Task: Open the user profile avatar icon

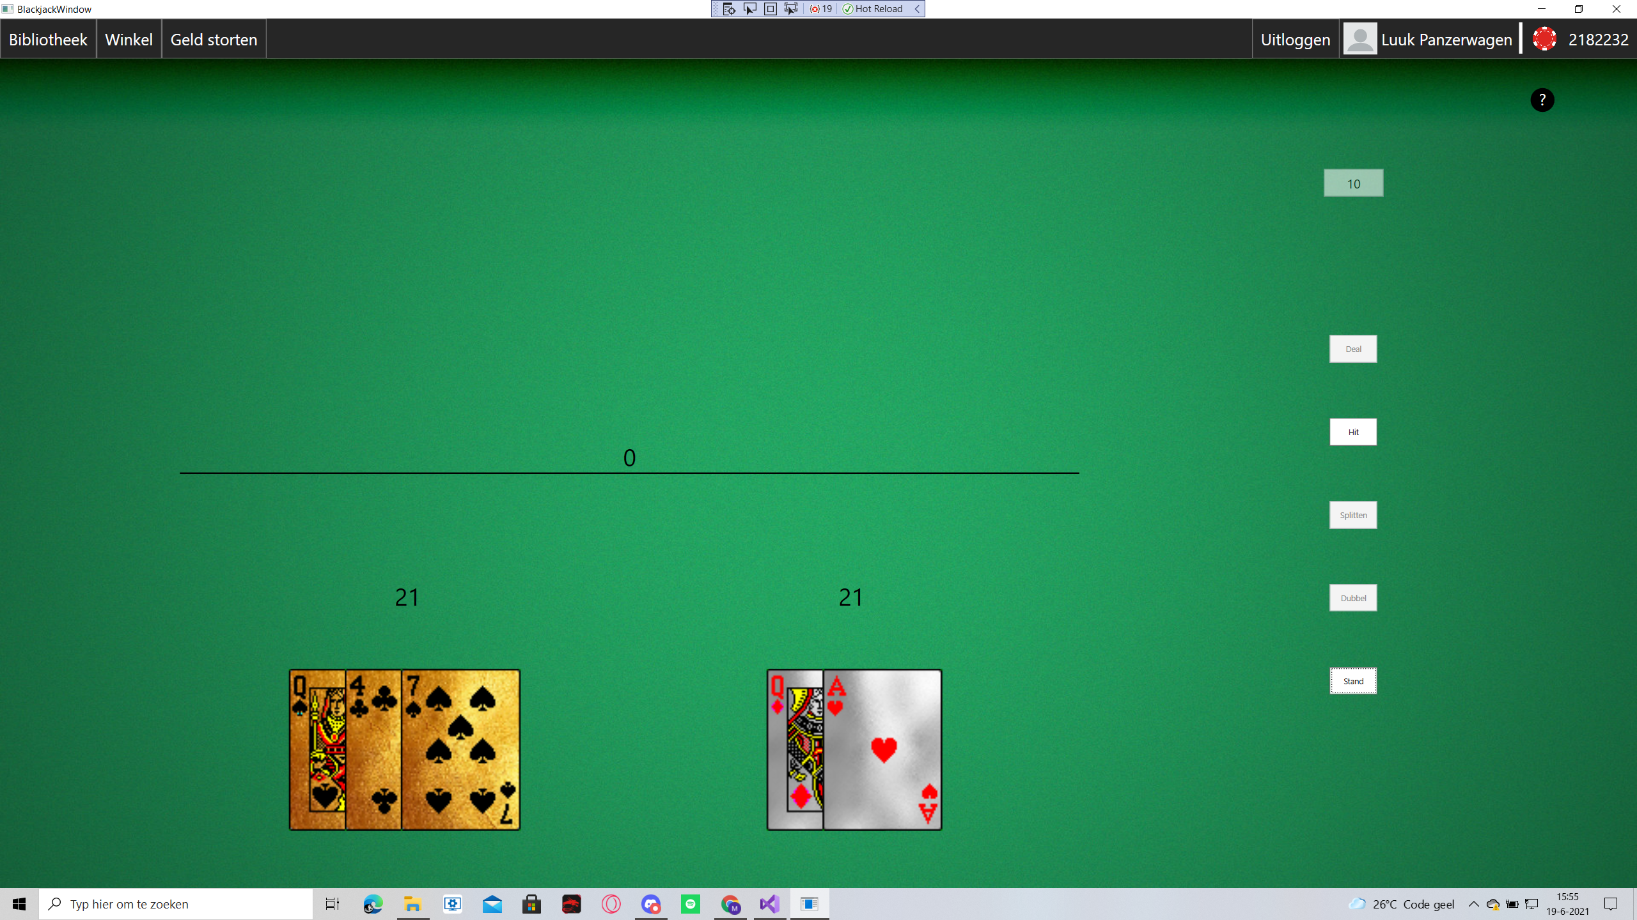Action: (1359, 38)
